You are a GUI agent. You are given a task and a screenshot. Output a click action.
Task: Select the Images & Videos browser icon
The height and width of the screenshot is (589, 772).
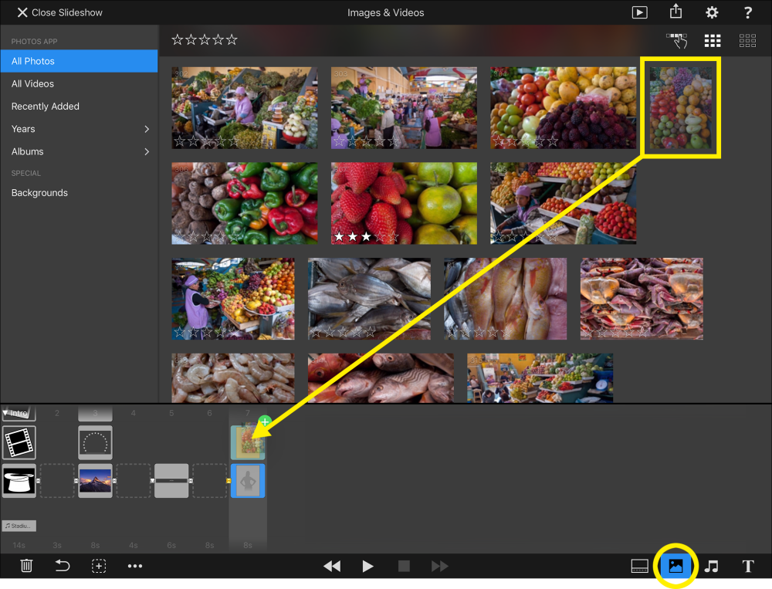(x=675, y=566)
